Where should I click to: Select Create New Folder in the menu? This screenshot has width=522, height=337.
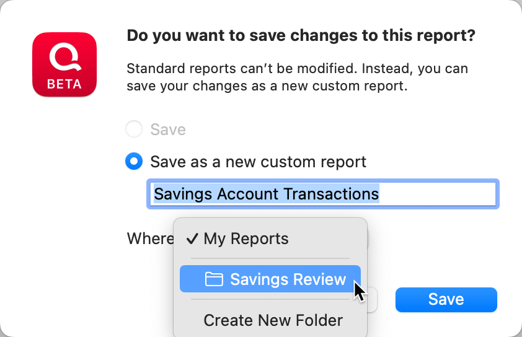(273, 320)
